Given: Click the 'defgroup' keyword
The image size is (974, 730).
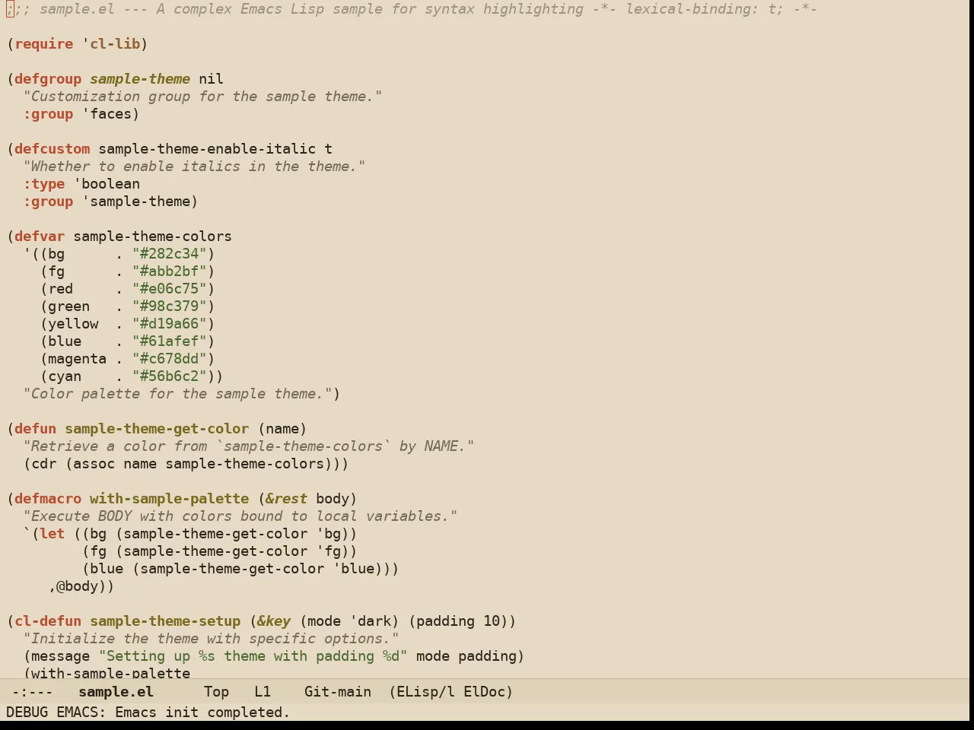Looking at the screenshot, I should tap(48, 79).
